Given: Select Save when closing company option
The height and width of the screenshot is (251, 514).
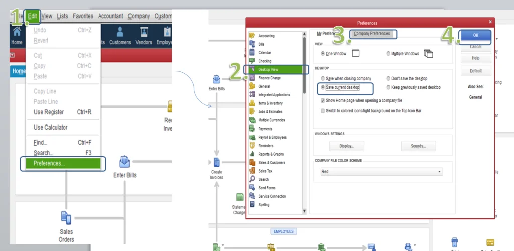Looking at the screenshot, I should point(323,79).
